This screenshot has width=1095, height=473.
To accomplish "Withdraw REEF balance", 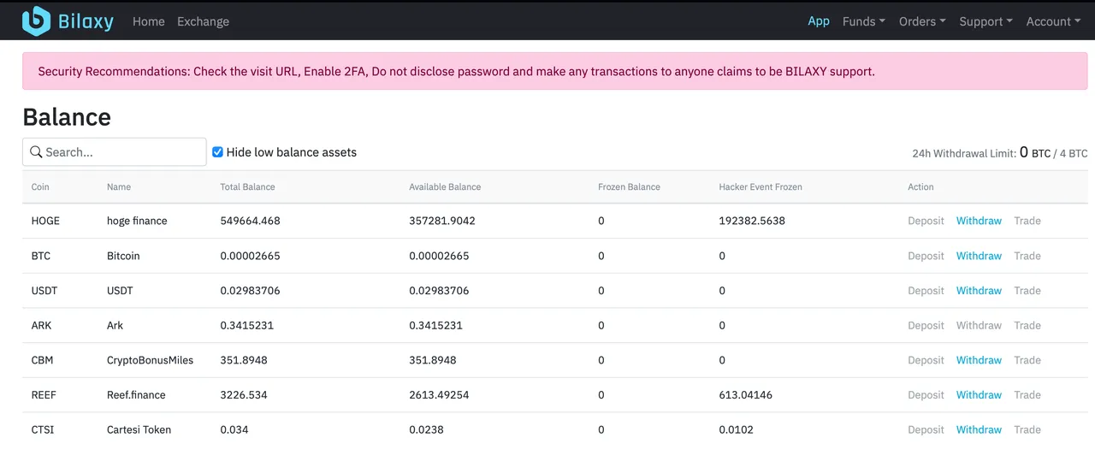I will (x=979, y=395).
